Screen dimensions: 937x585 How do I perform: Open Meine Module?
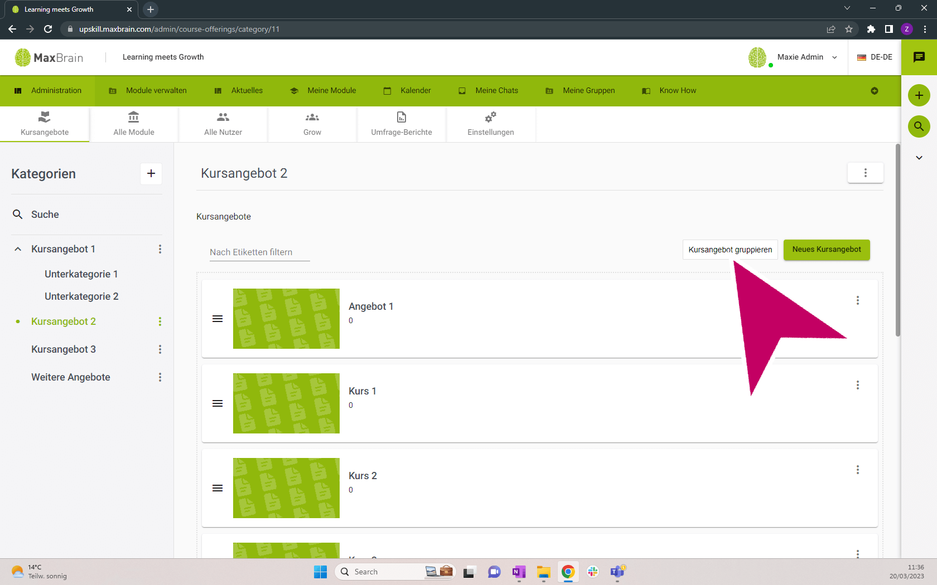(323, 91)
